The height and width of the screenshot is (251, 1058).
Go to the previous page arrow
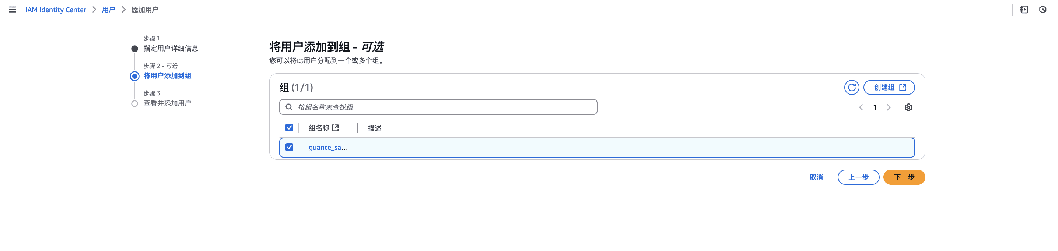point(861,107)
